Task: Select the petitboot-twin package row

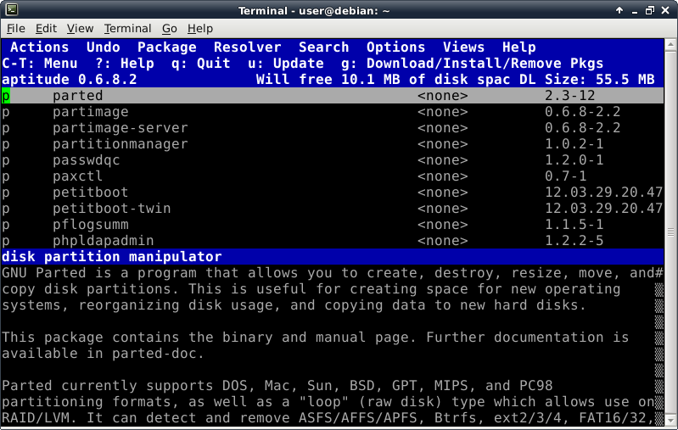Action: [x=111, y=209]
